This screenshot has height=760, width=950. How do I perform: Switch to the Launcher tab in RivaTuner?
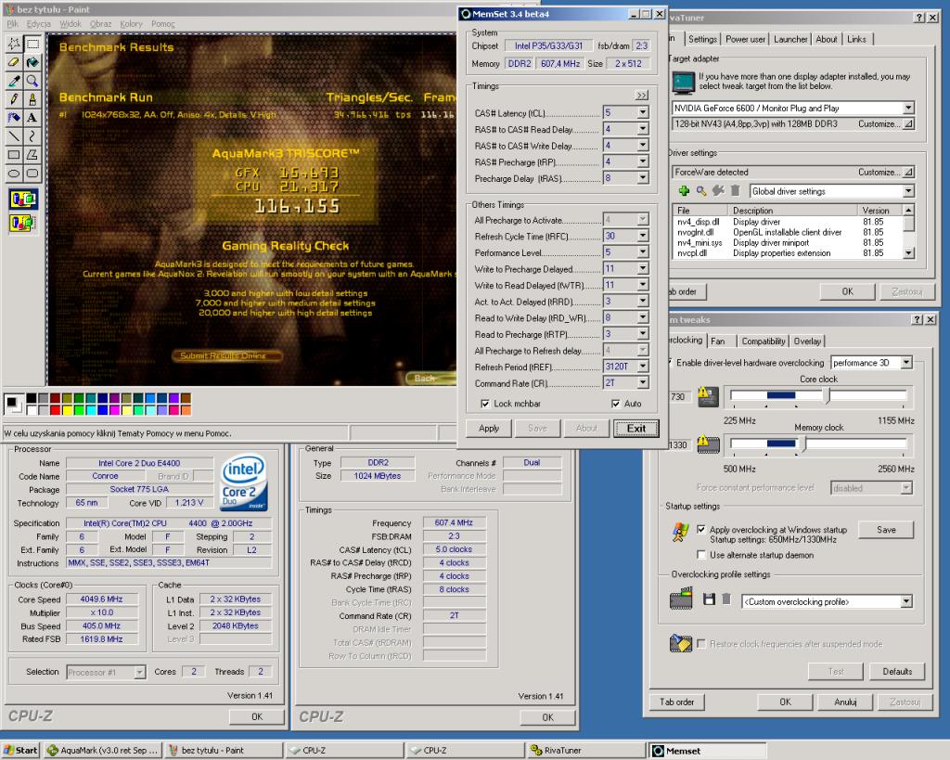(790, 39)
